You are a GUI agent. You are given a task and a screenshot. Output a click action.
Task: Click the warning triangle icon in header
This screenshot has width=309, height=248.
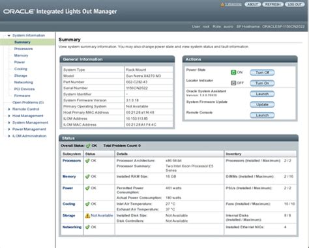pos(222,5)
